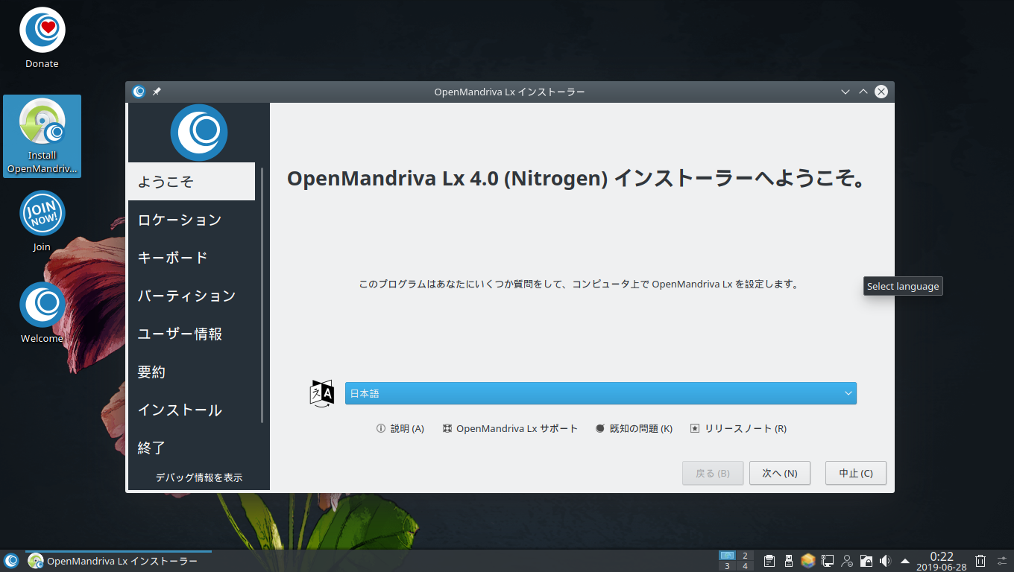Switch to virtual desktop 3 in pager
This screenshot has width=1014, height=572.
tap(727, 566)
